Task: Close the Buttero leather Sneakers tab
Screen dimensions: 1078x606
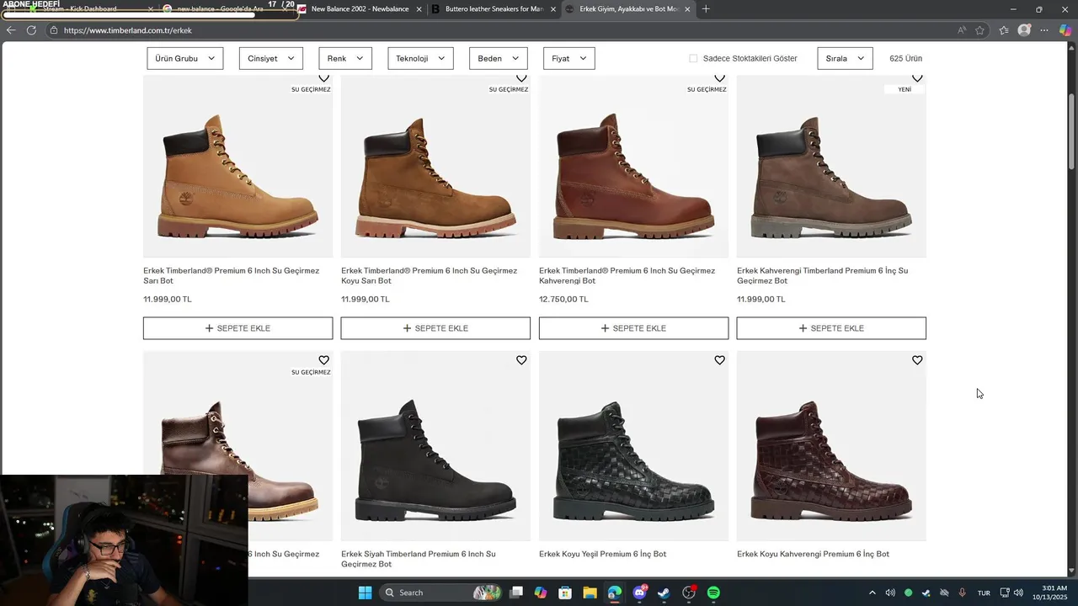Action: pyautogui.click(x=553, y=9)
